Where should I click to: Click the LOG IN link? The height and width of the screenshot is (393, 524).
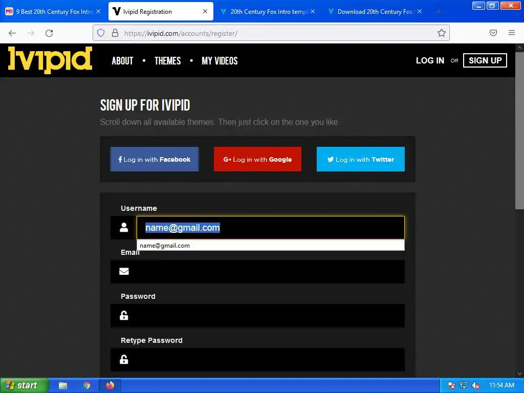point(430,60)
